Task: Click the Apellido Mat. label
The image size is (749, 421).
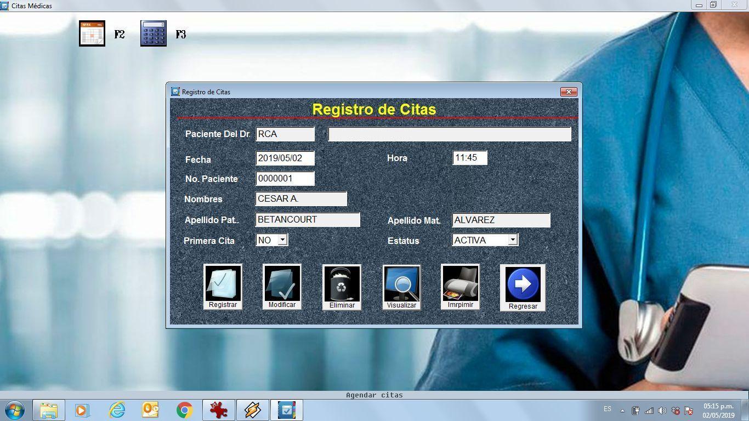Action: point(414,220)
